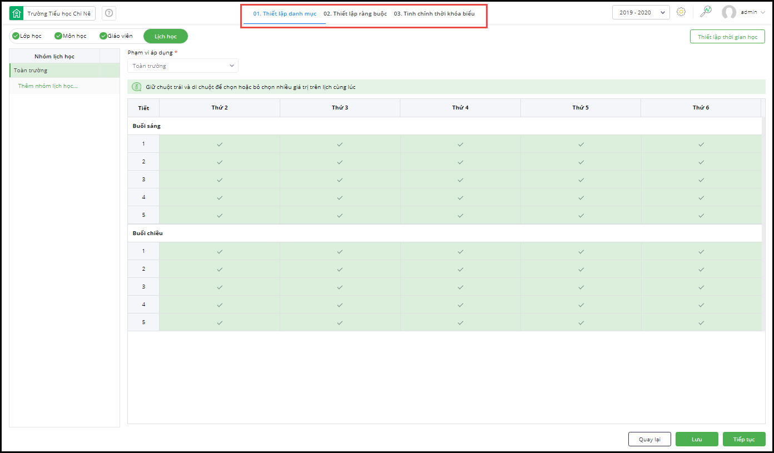This screenshot has width=774, height=453.
Task: Toggle Thứ 3 afternoon period 4 cell
Action: (340, 305)
